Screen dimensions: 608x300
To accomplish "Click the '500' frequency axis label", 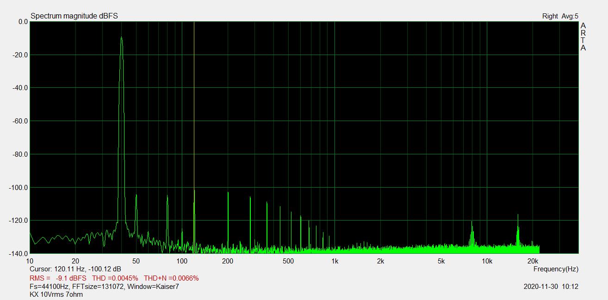I will [288, 261].
